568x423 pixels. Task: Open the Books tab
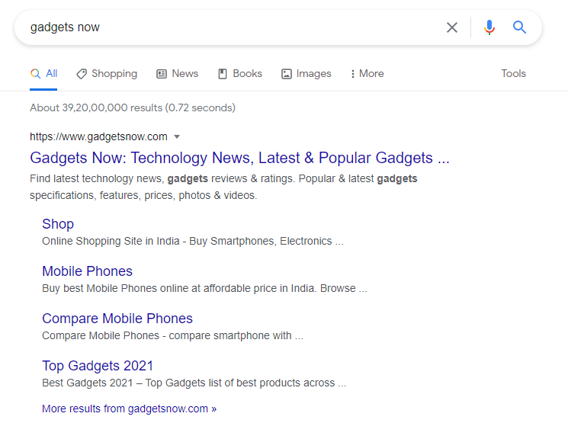[240, 73]
